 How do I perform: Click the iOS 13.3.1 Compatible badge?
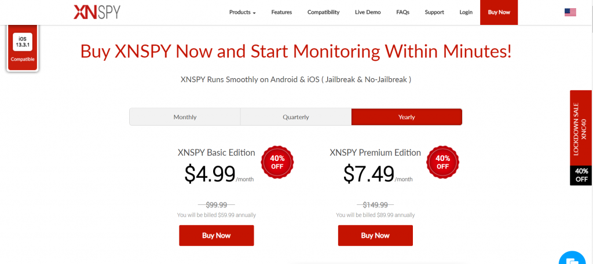click(x=23, y=47)
